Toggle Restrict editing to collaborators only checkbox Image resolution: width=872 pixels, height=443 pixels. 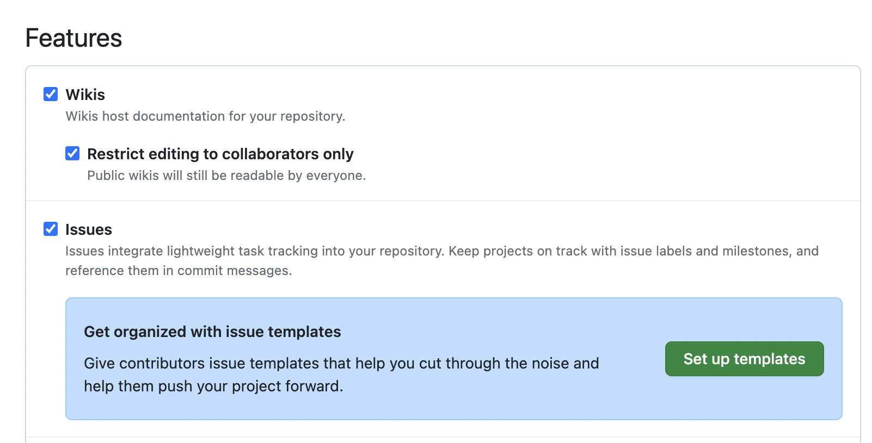[72, 153]
